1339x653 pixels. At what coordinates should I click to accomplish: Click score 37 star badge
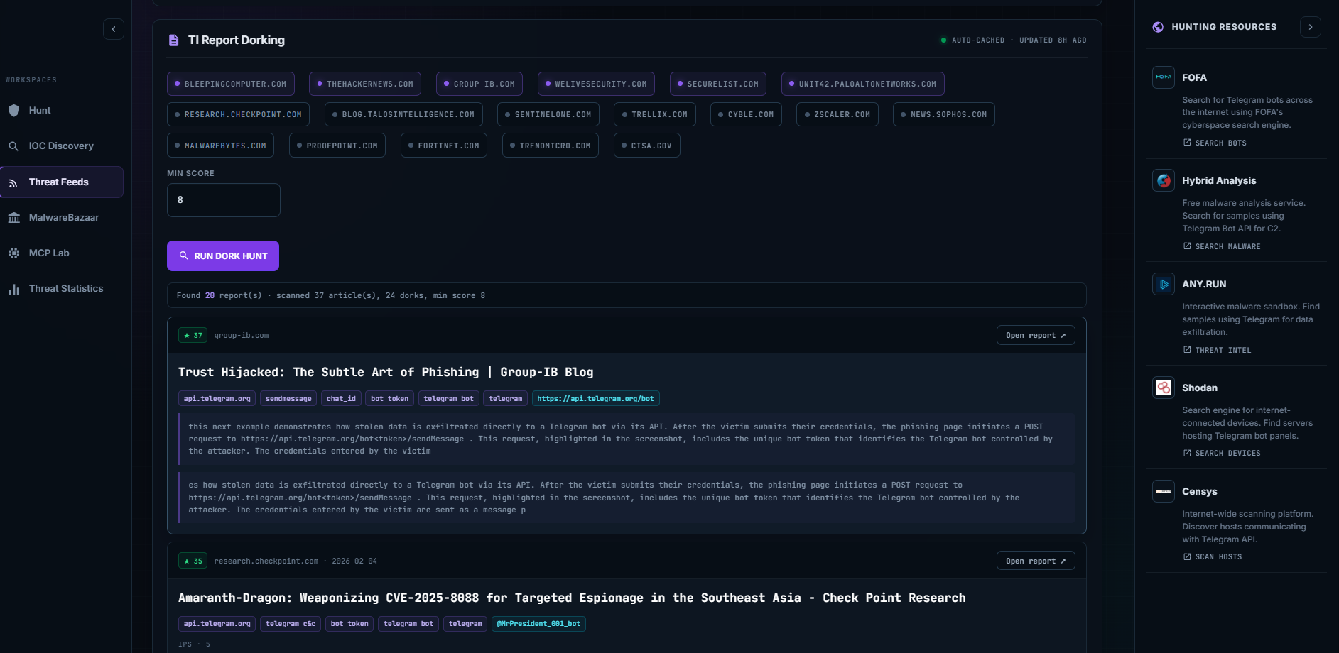[193, 335]
